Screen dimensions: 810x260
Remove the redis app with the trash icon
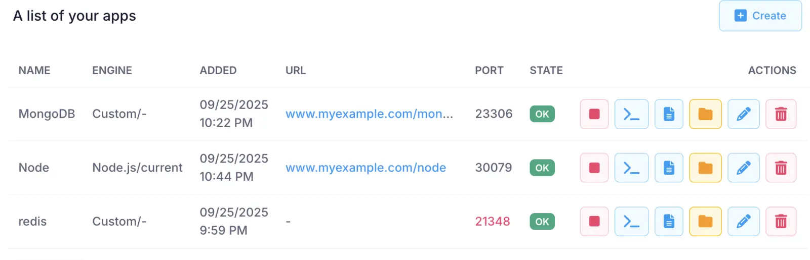(x=781, y=222)
